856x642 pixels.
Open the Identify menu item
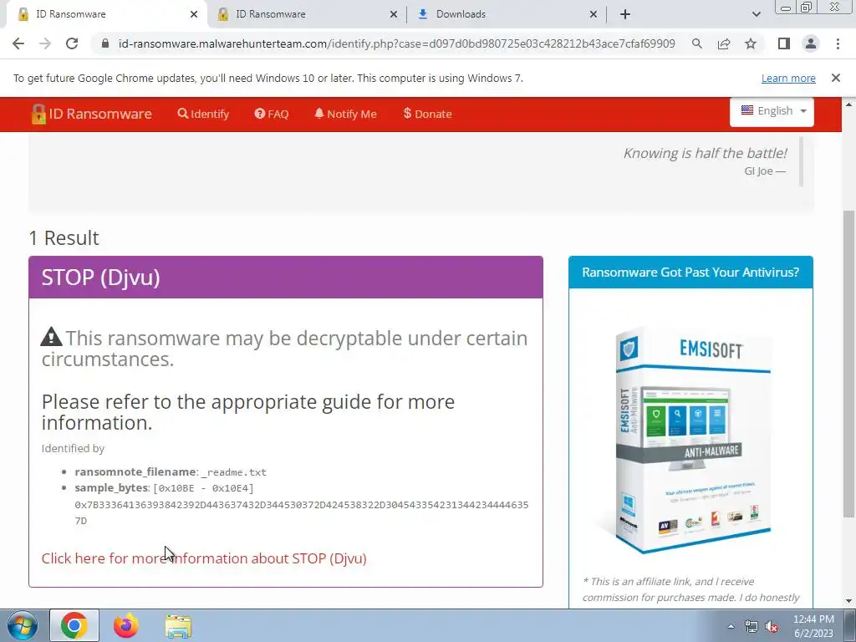203,114
